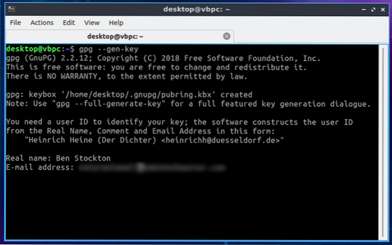
Task: Click the E-mail address prompt line
Action: point(39,167)
